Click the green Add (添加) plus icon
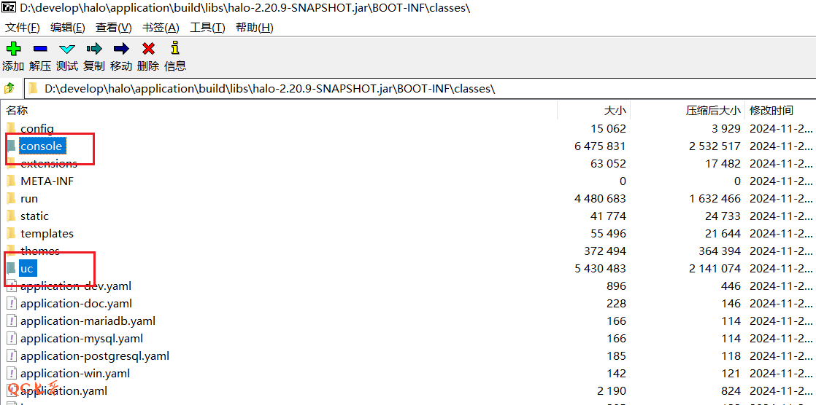This screenshot has height=405, width=816. pyautogui.click(x=13, y=50)
